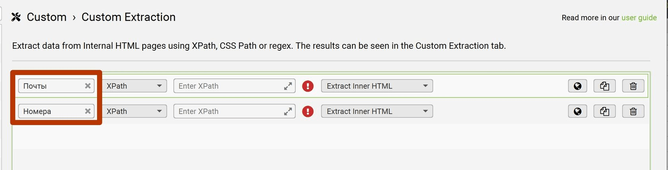Open XPath type dropdown for Почты row

click(x=134, y=86)
